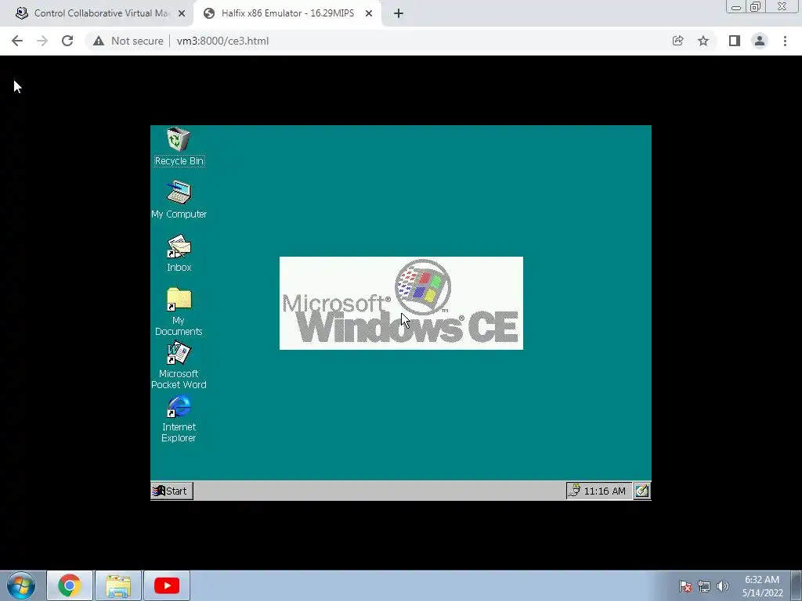Viewport: 802px width, 601px height.
Task: Open a new browser tab
Action: pos(399,14)
